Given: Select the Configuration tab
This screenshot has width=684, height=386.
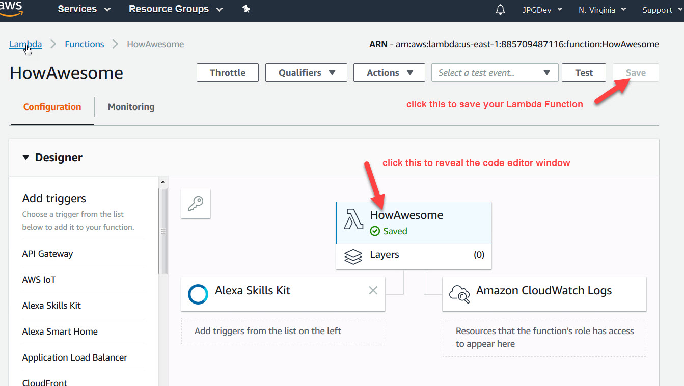Looking at the screenshot, I should [52, 107].
